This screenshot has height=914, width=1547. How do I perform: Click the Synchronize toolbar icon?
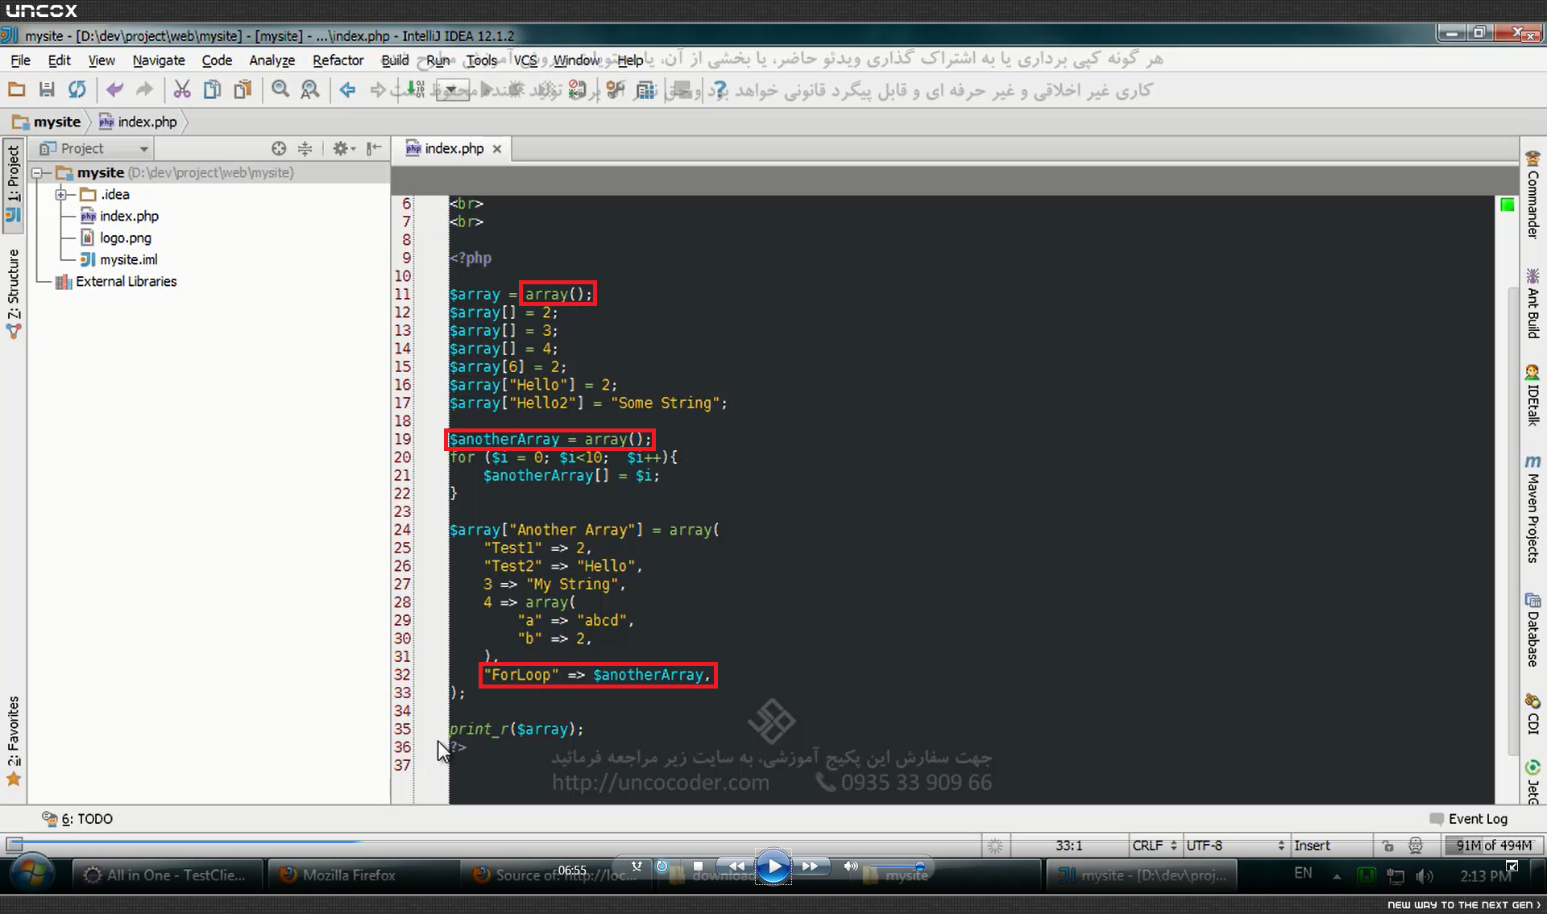(x=77, y=90)
